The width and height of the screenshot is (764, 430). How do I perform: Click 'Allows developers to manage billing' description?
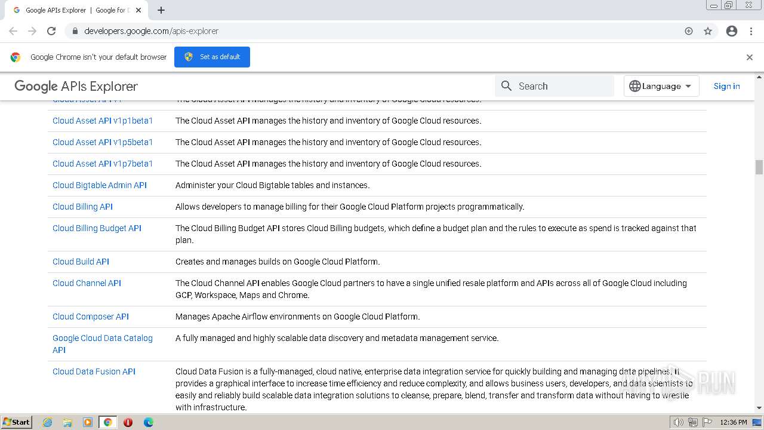pos(350,207)
